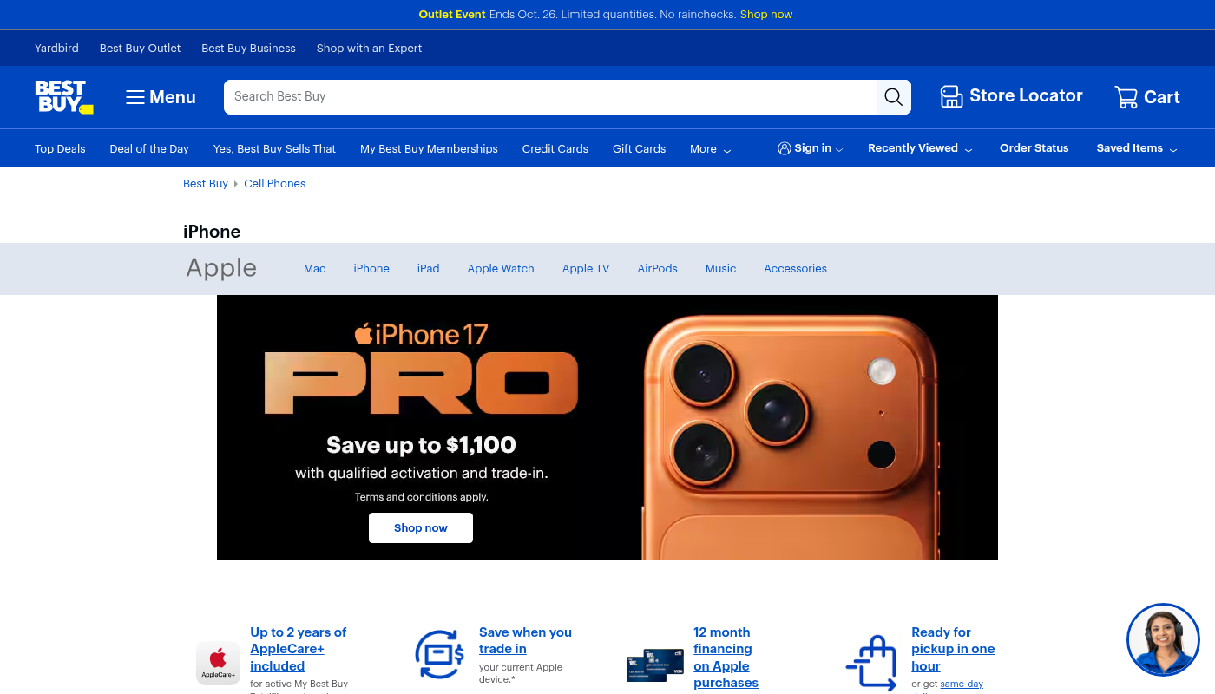Select the Apple Watch tab
Viewport: 1215px width, 694px height.
point(501,269)
